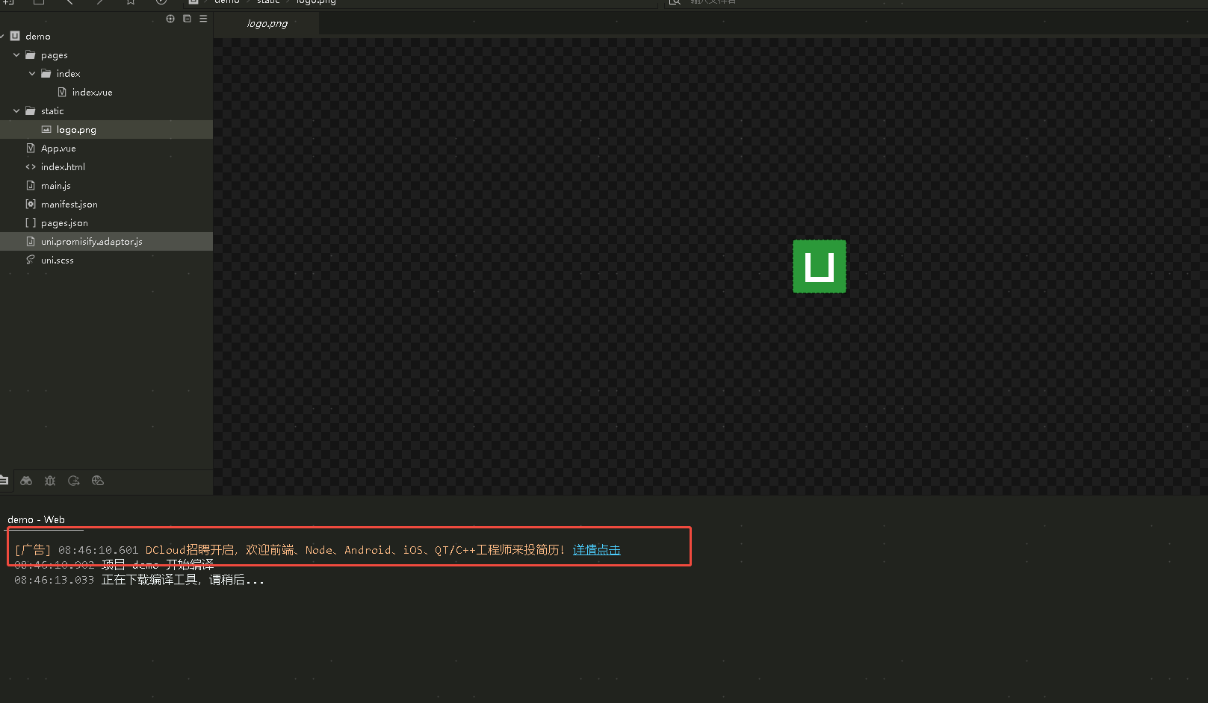This screenshot has height=703, width=1208.
Task: Collapse the static folder chevron
Action: [x=16, y=110]
